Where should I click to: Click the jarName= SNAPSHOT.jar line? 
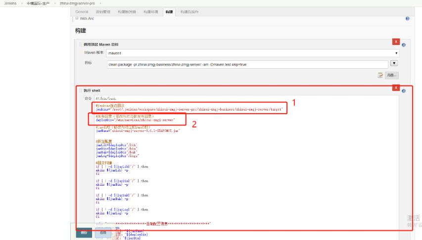point(138,131)
